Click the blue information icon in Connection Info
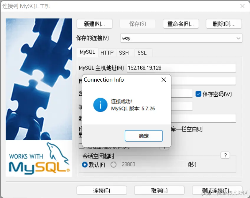This screenshot has height=198, width=250. [100, 105]
